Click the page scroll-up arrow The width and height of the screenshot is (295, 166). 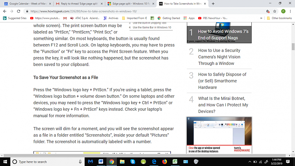pyautogui.click(x=293, y=24)
